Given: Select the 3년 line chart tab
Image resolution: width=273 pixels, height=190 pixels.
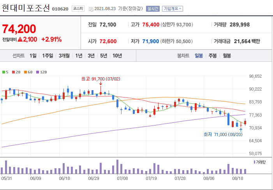Looking at the screenshot, I should click(91, 56).
